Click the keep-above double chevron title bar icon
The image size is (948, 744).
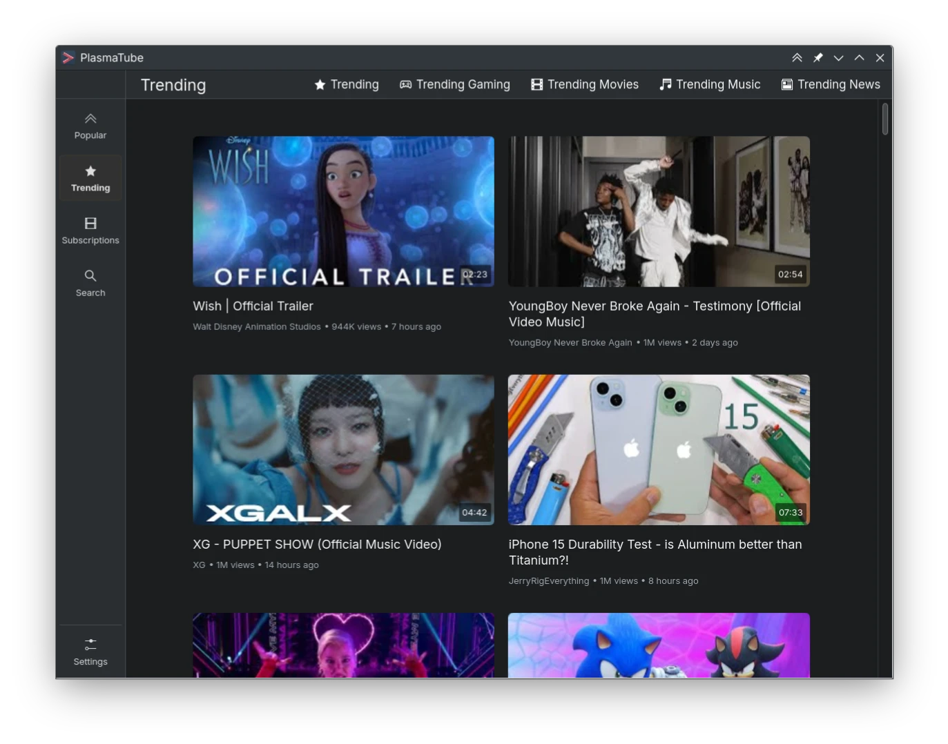(x=797, y=58)
